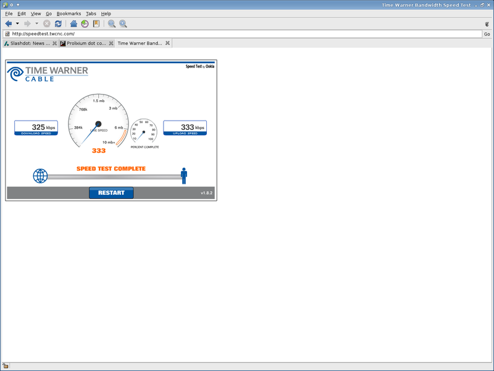Open the Help menu
494x371 pixels.
point(106,14)
